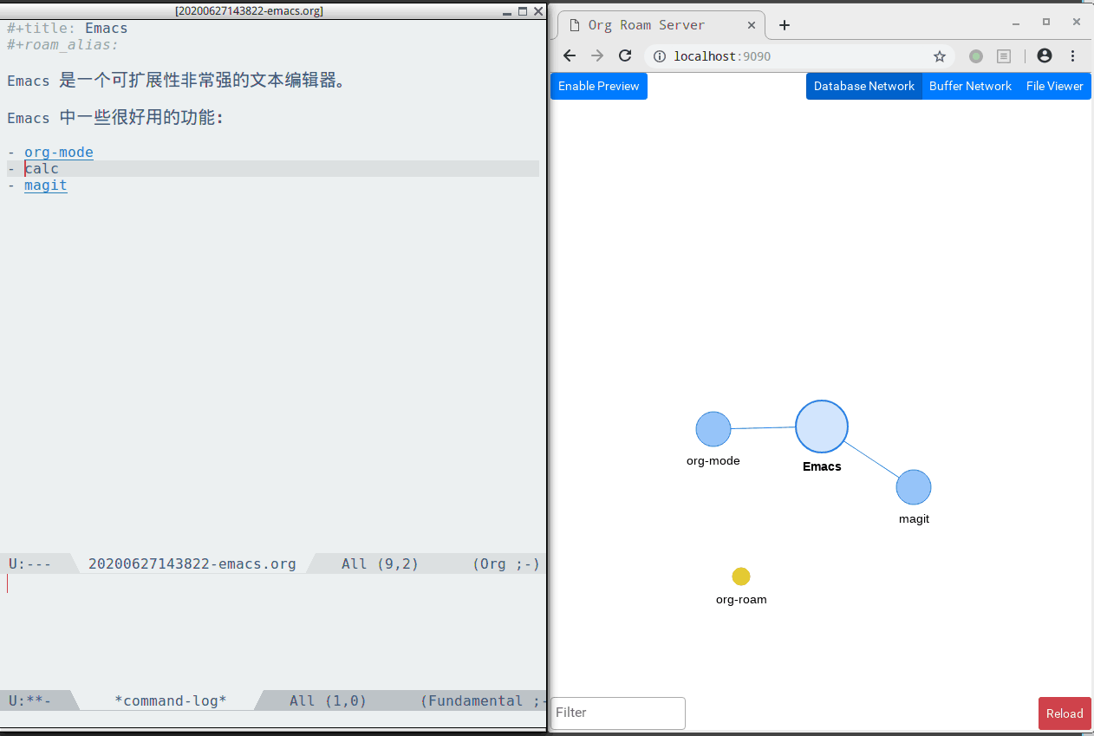Click the Enable Preview button

pyautogui.click(x=599, y=86)
